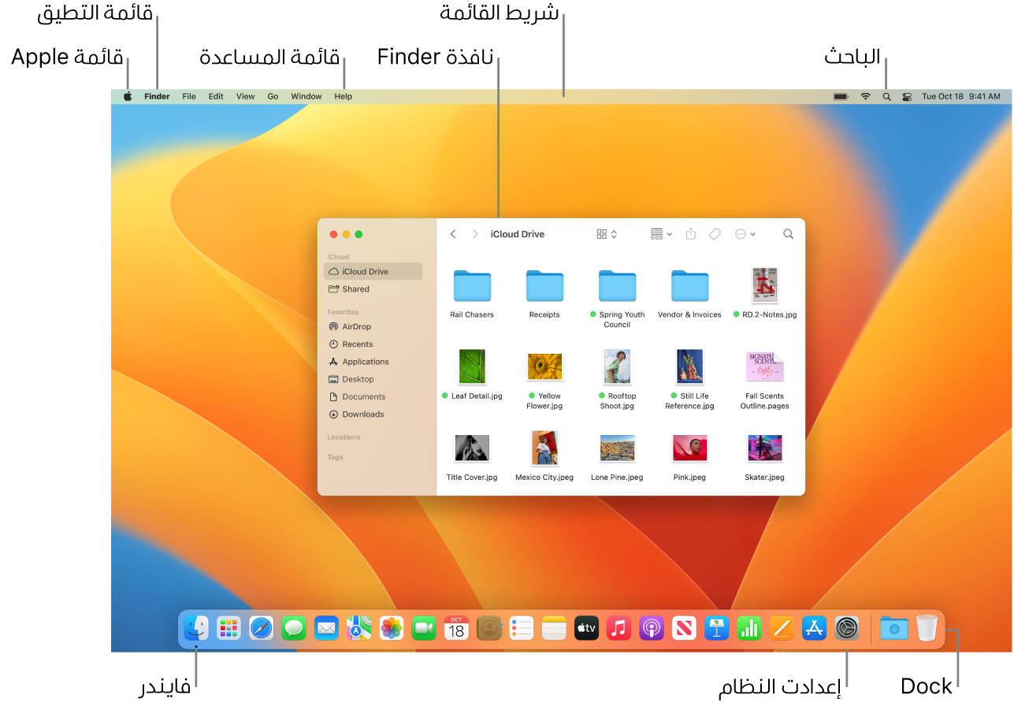Open Calendar in the Dock
Image resolution: width=1014 pixels, height=706 pixels.
456,628
